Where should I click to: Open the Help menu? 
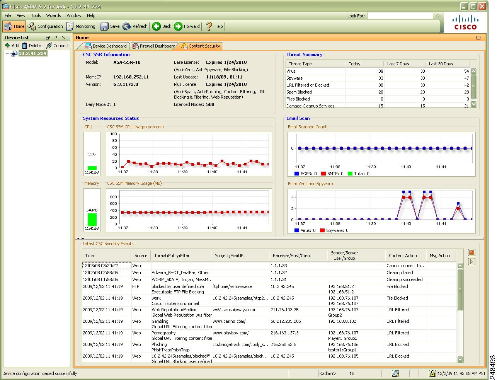click(x=91, y=15)
